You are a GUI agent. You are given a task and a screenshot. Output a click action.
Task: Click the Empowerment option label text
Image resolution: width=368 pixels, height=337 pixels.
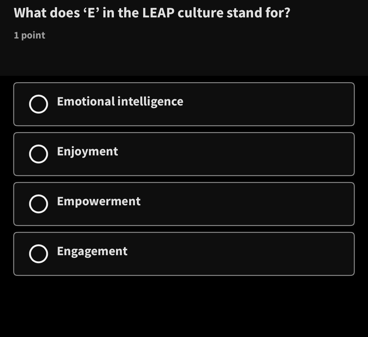(x=98, y=201)
